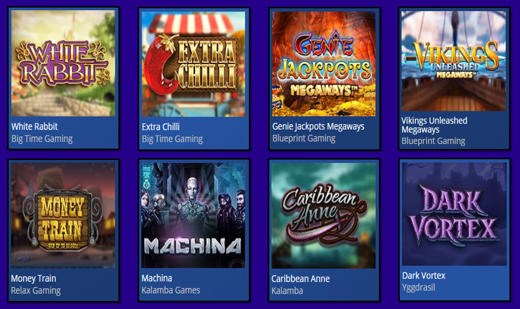
Task: Click the Machina title text
Action: [157, 279]
